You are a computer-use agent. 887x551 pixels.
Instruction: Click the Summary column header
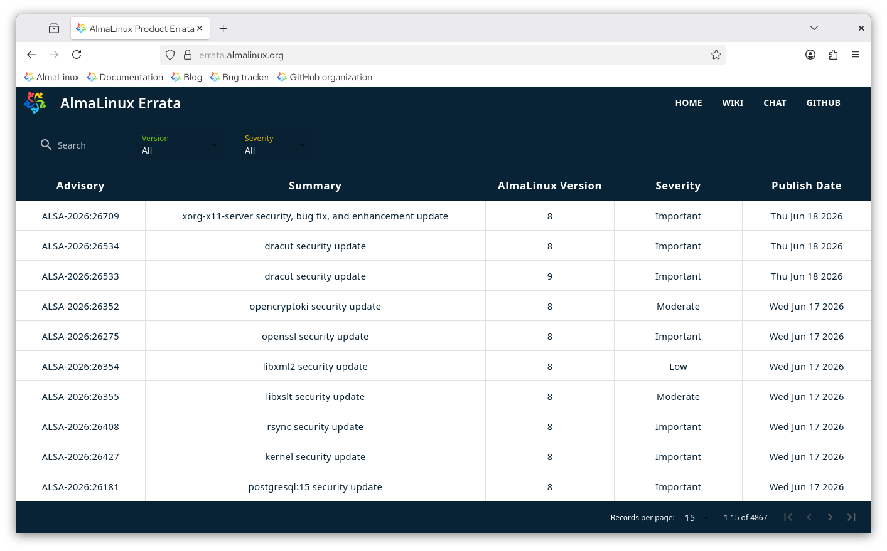point(315,186)
